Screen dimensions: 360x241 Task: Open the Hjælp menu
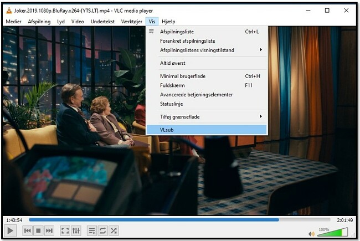(168, 22)
